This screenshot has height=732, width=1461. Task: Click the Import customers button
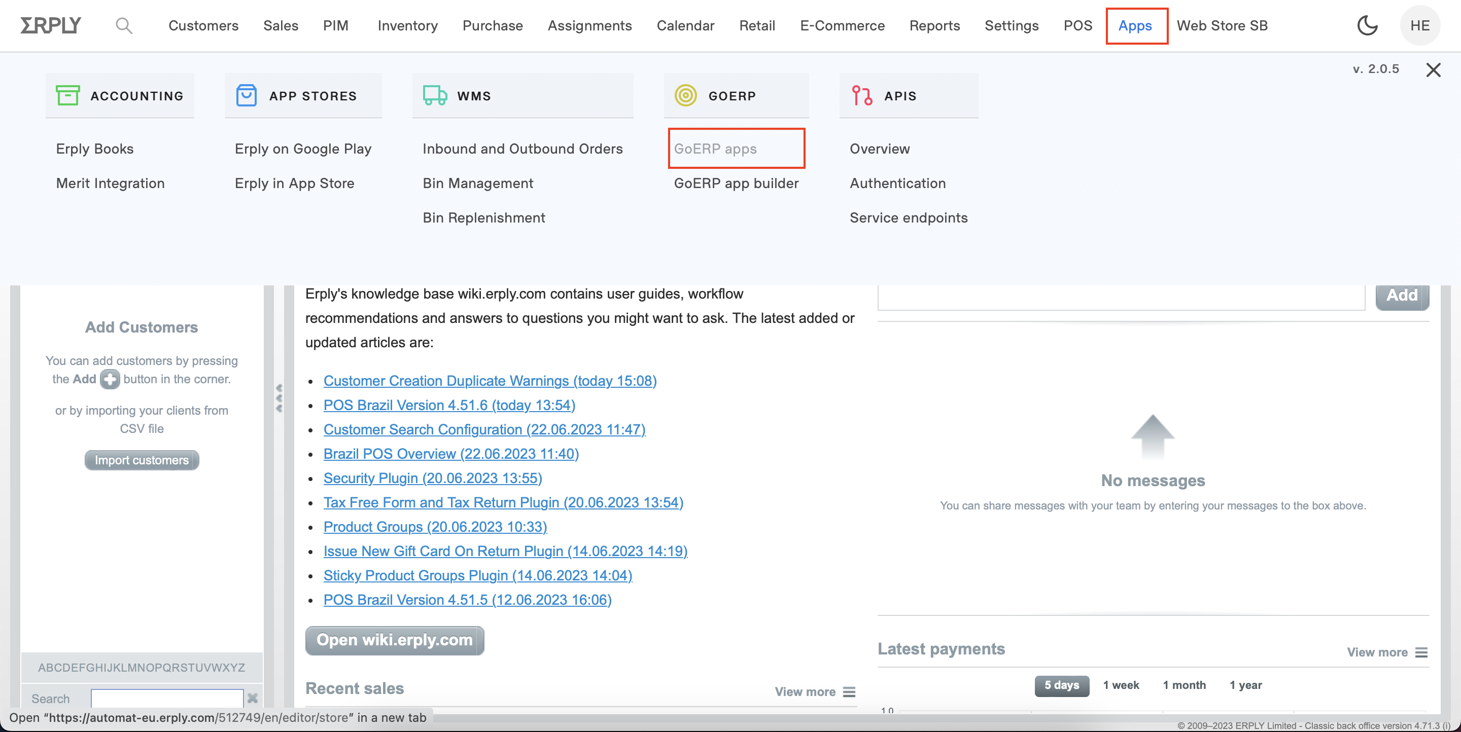[x=142, y=460]
